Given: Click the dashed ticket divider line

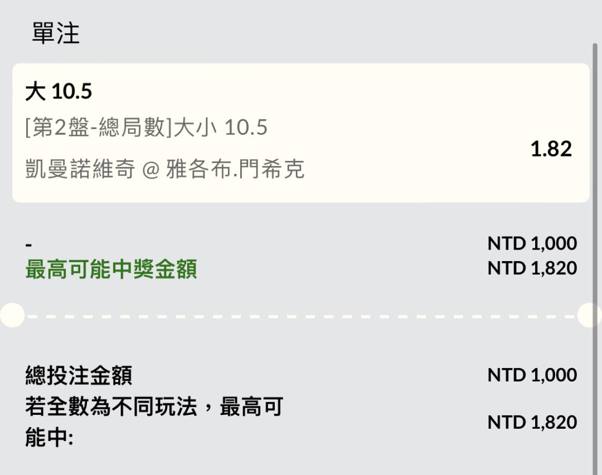Looking at the screenshot, I should [x=301, y=317].
